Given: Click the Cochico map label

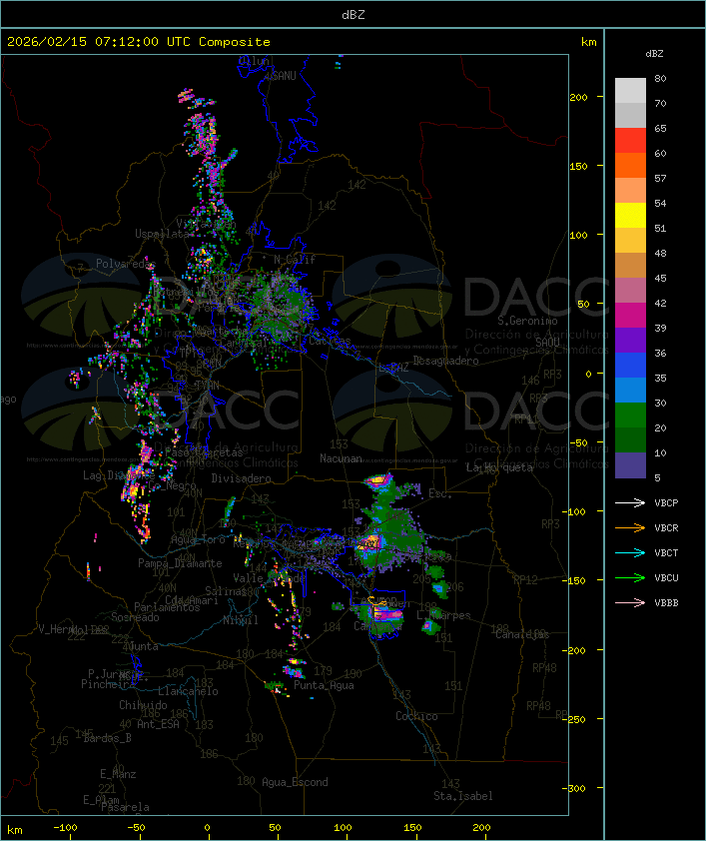Looking at the screenshot, I should [416, 716].
